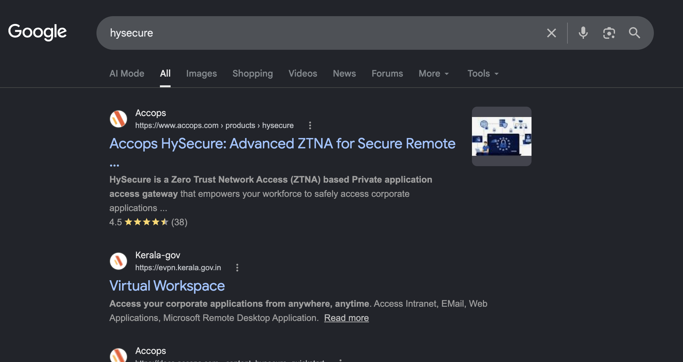683x362 pixels.
Task: Select the All results tab
Action: coord(165,73)
